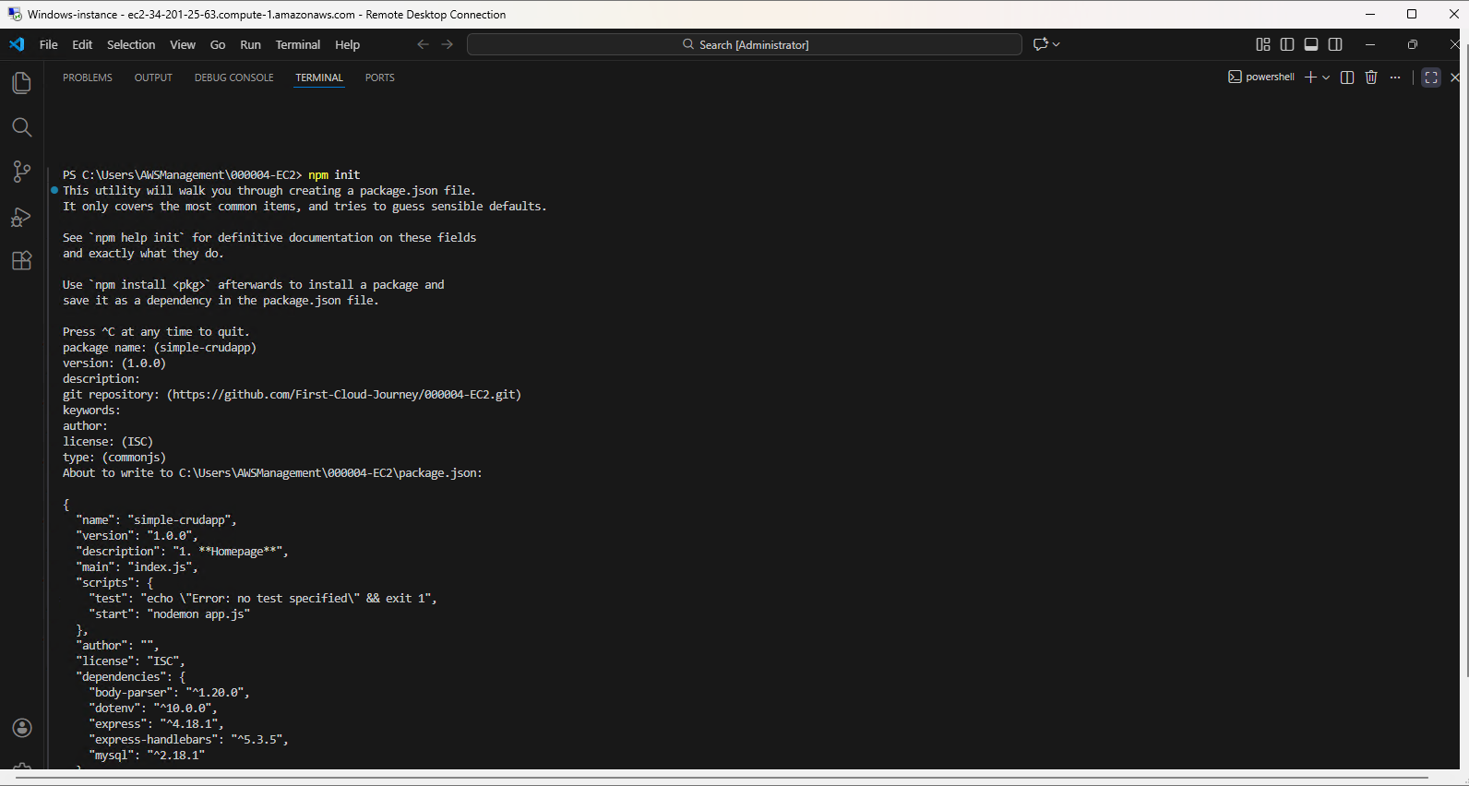Click the 'package name: (simple-crudapp)' line
The image size is (1469, 786).
coord(160,348)
